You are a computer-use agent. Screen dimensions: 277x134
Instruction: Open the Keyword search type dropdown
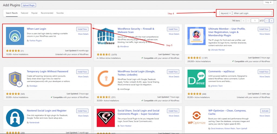226,13
